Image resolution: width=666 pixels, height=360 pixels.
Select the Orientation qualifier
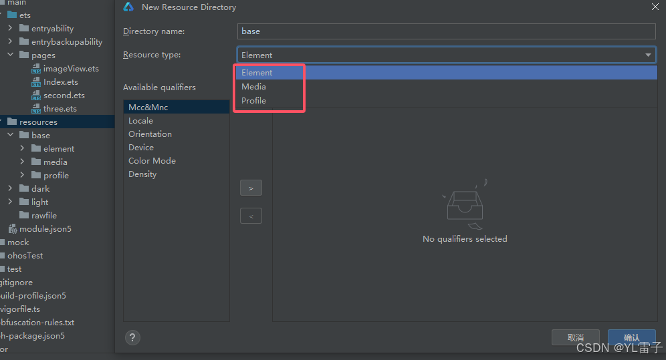pos(177,134)
